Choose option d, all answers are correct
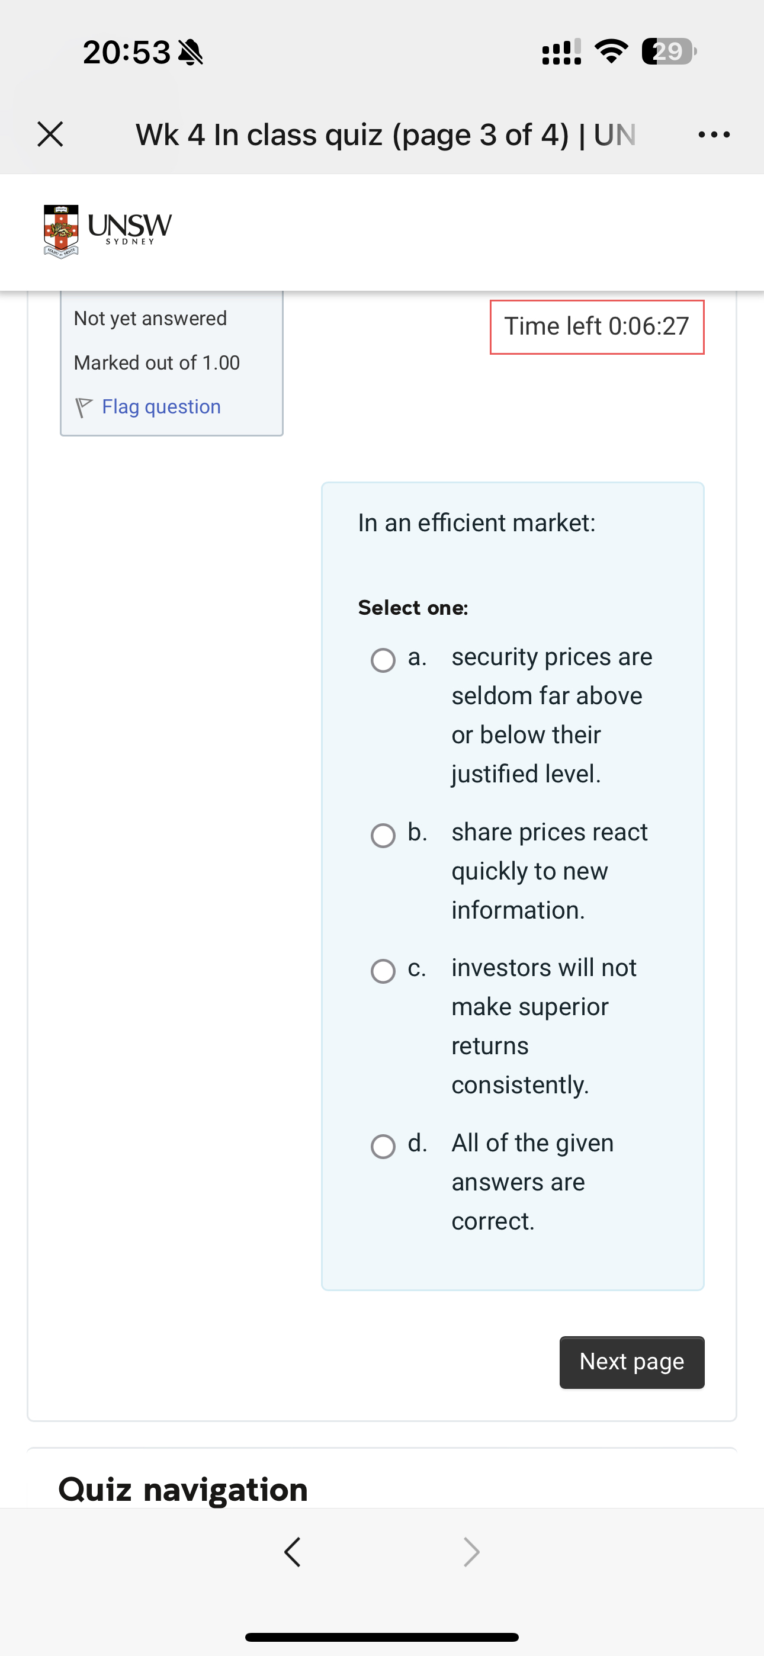Screen dimensions: 764x1656 point(383,1146)
